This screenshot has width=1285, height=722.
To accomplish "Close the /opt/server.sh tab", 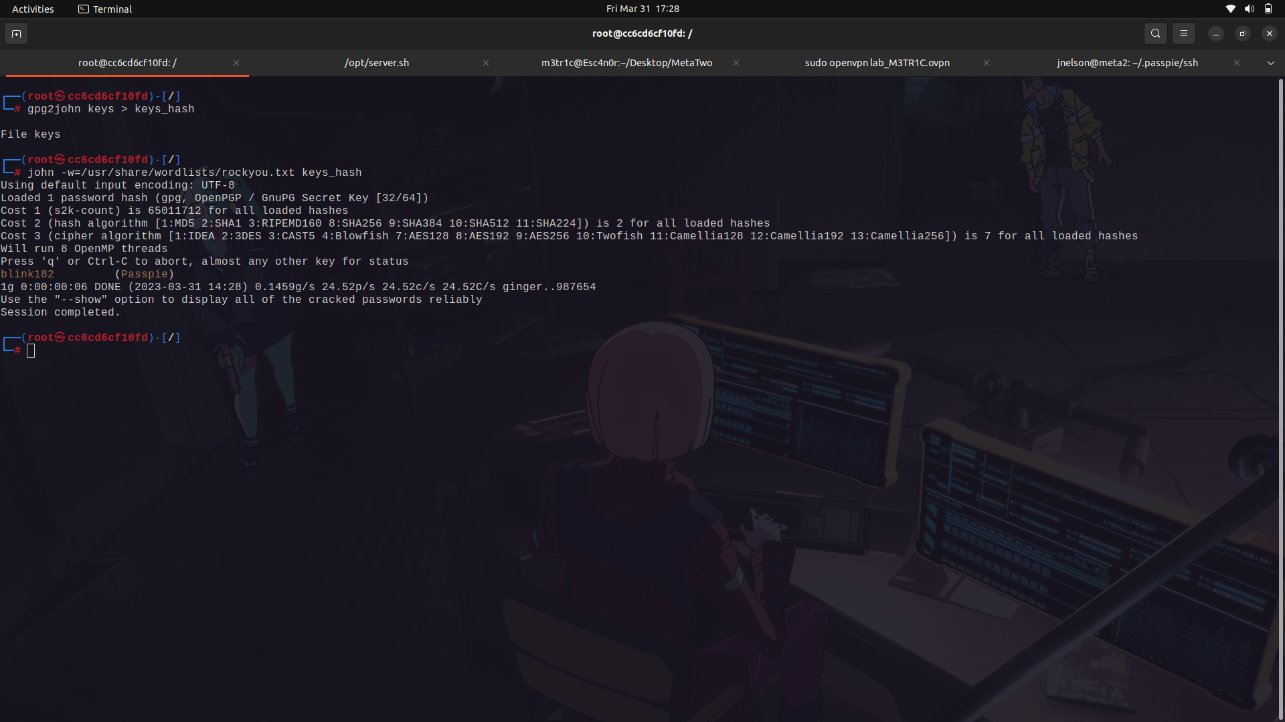I will coord(486,63).
